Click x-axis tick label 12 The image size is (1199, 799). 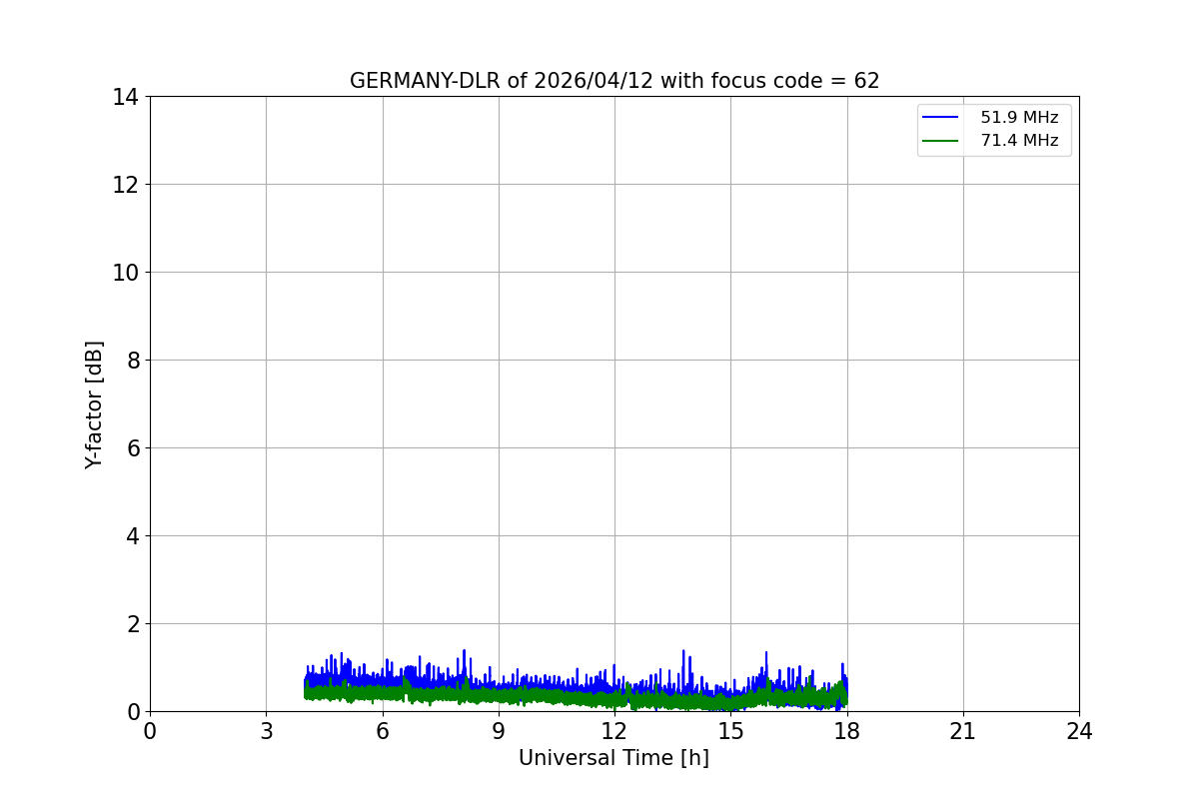tap(614, 731)
